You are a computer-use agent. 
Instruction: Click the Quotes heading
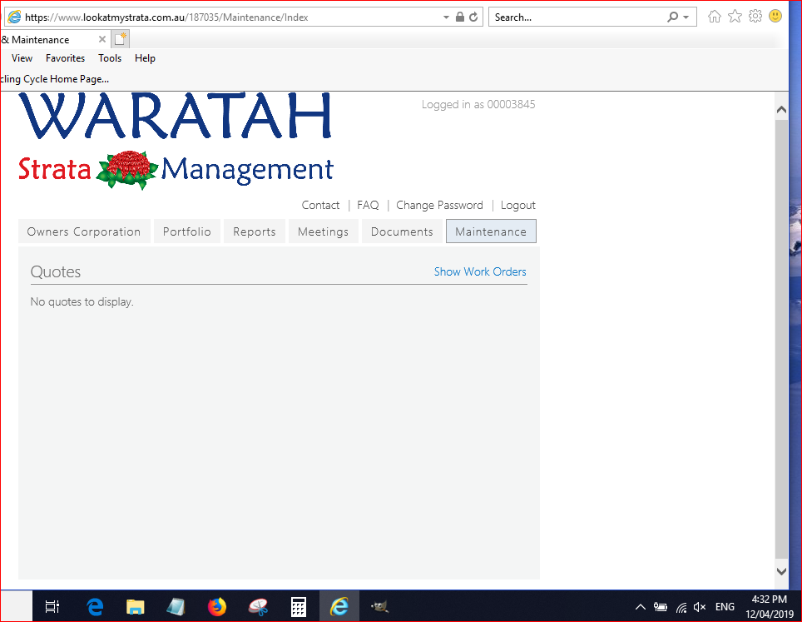click(x=55, y=271)
